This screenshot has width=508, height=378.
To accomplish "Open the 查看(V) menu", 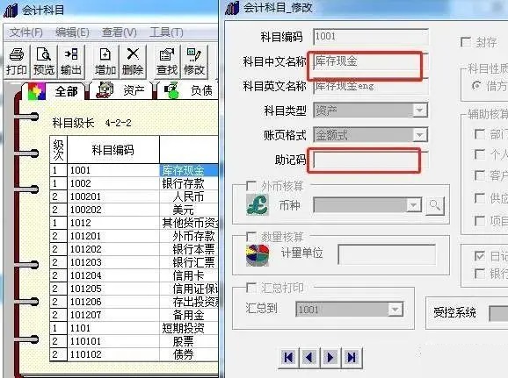I will [x=120, y=32].
